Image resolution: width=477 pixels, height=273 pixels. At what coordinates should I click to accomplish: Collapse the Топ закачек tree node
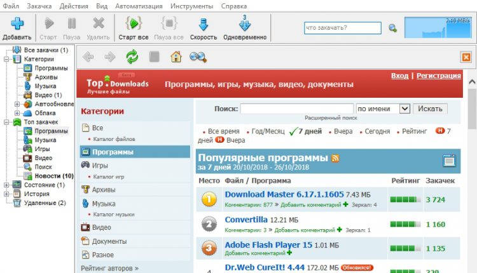(6, 122)
